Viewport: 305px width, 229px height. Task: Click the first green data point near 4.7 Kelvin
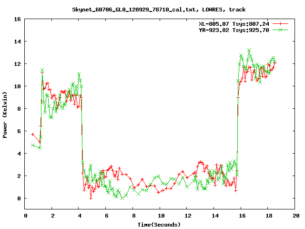point(33,145)
